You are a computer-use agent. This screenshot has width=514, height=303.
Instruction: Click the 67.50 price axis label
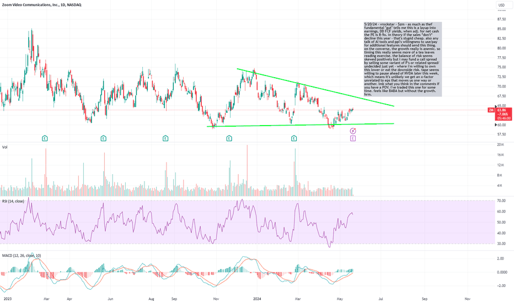(x=501, y=96)
